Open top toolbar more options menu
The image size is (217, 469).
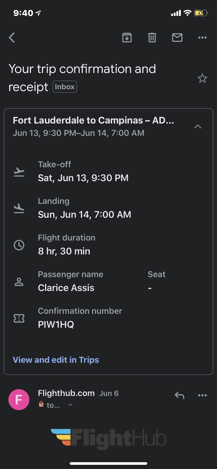click(202, 38)
